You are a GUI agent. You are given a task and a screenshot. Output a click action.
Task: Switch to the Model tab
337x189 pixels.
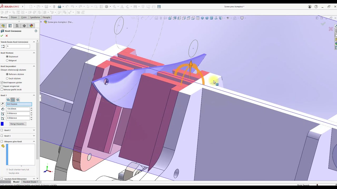(x=16, y=182)
